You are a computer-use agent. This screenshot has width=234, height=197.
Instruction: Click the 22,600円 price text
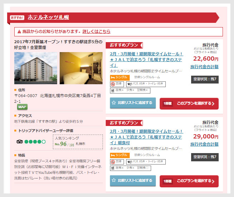tap(206, 59)
